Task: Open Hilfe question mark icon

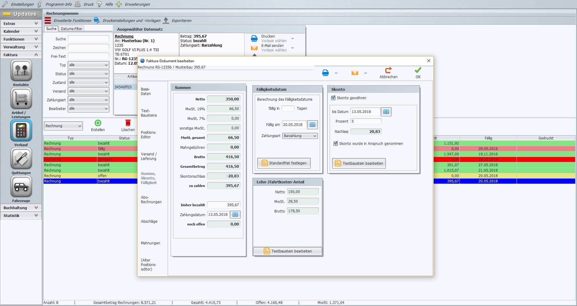Action: coord(99,4)
